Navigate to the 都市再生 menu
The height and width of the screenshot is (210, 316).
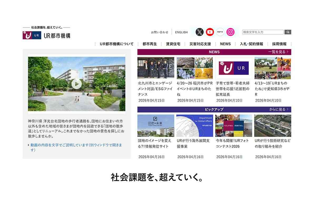149,44
